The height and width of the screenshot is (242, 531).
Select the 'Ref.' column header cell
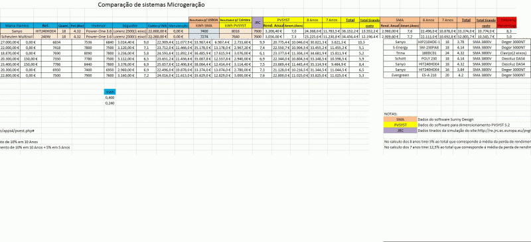45,25
